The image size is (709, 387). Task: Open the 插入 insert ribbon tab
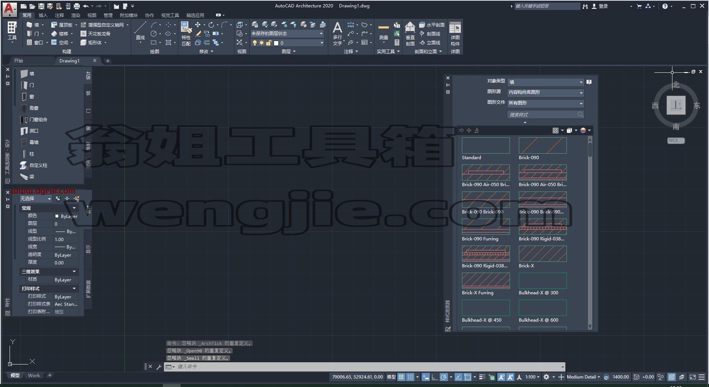coord(43,15)
